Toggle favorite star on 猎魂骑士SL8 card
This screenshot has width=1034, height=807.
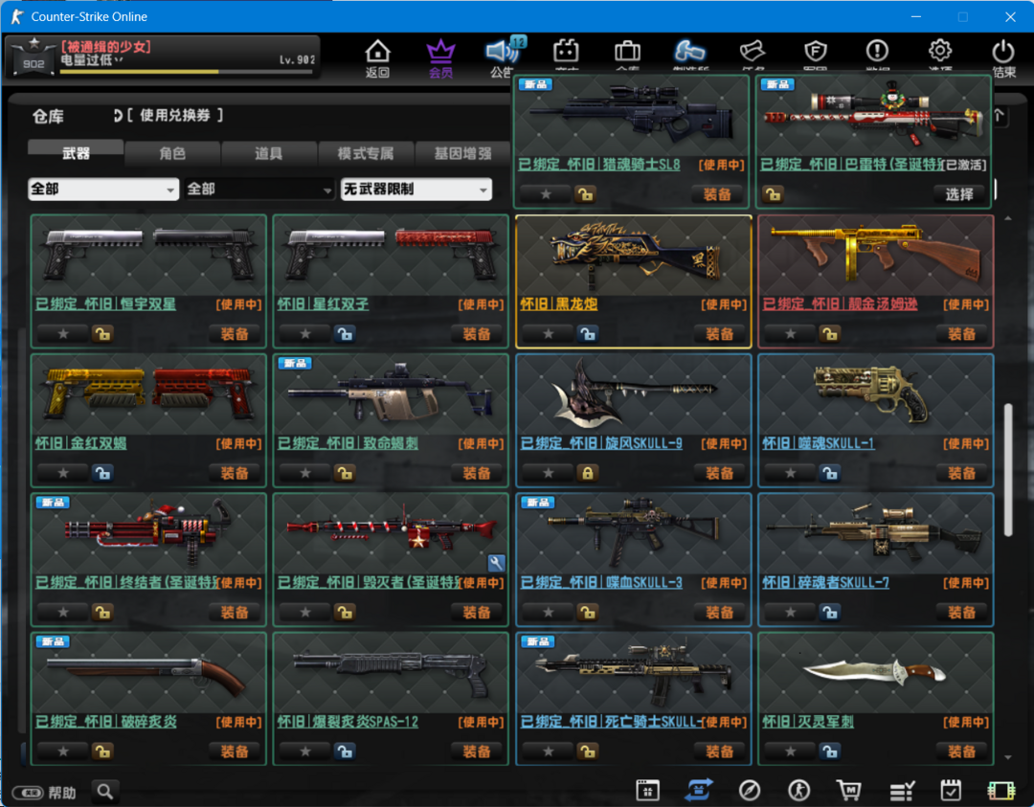click(x=546, y=193)
